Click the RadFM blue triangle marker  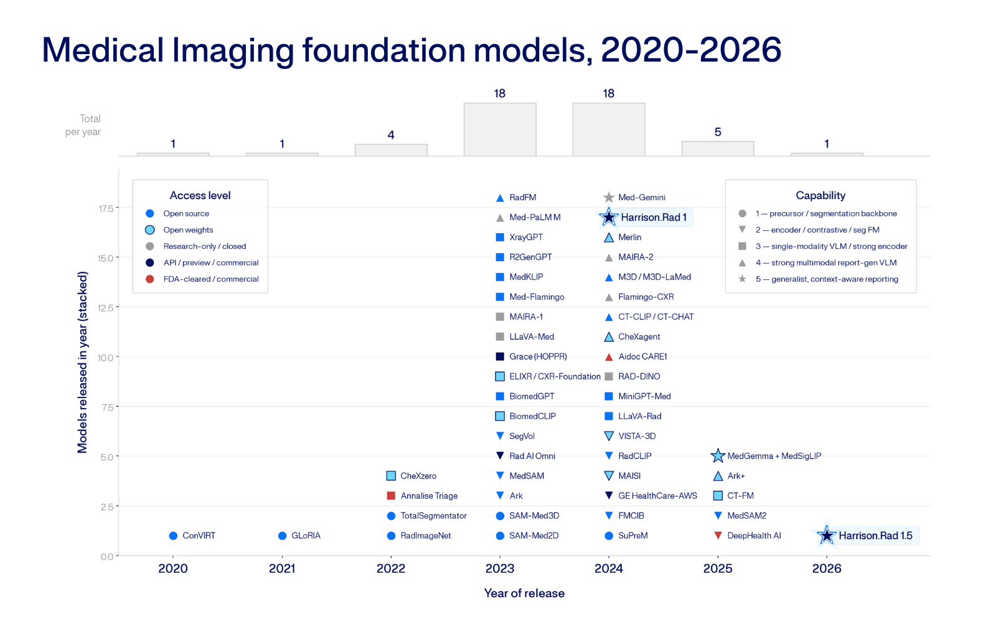pyautogui.click(x=500, y=198)
